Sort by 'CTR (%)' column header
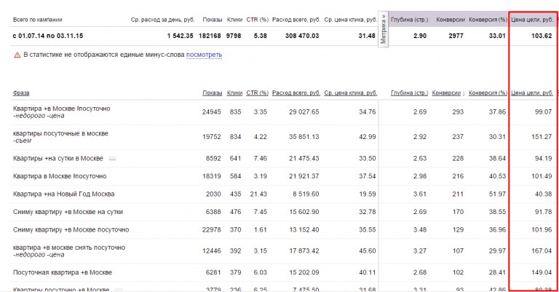This screenshot has width=559, height=292. tap(258, 93)
